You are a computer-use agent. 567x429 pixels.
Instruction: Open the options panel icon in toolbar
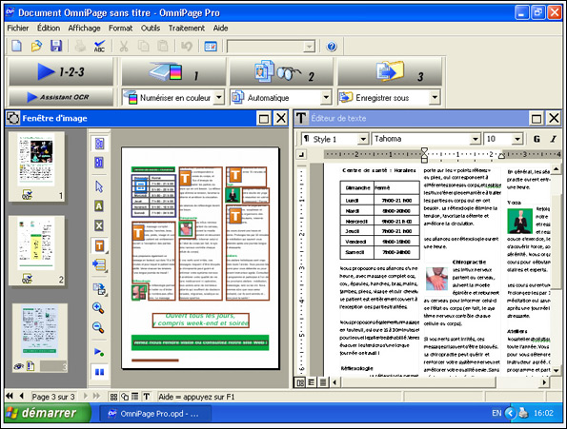point(211,47)
